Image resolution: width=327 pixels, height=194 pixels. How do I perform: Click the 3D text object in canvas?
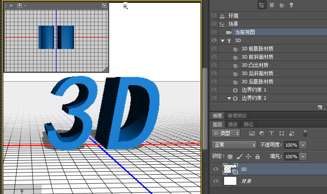coord(102,113)
